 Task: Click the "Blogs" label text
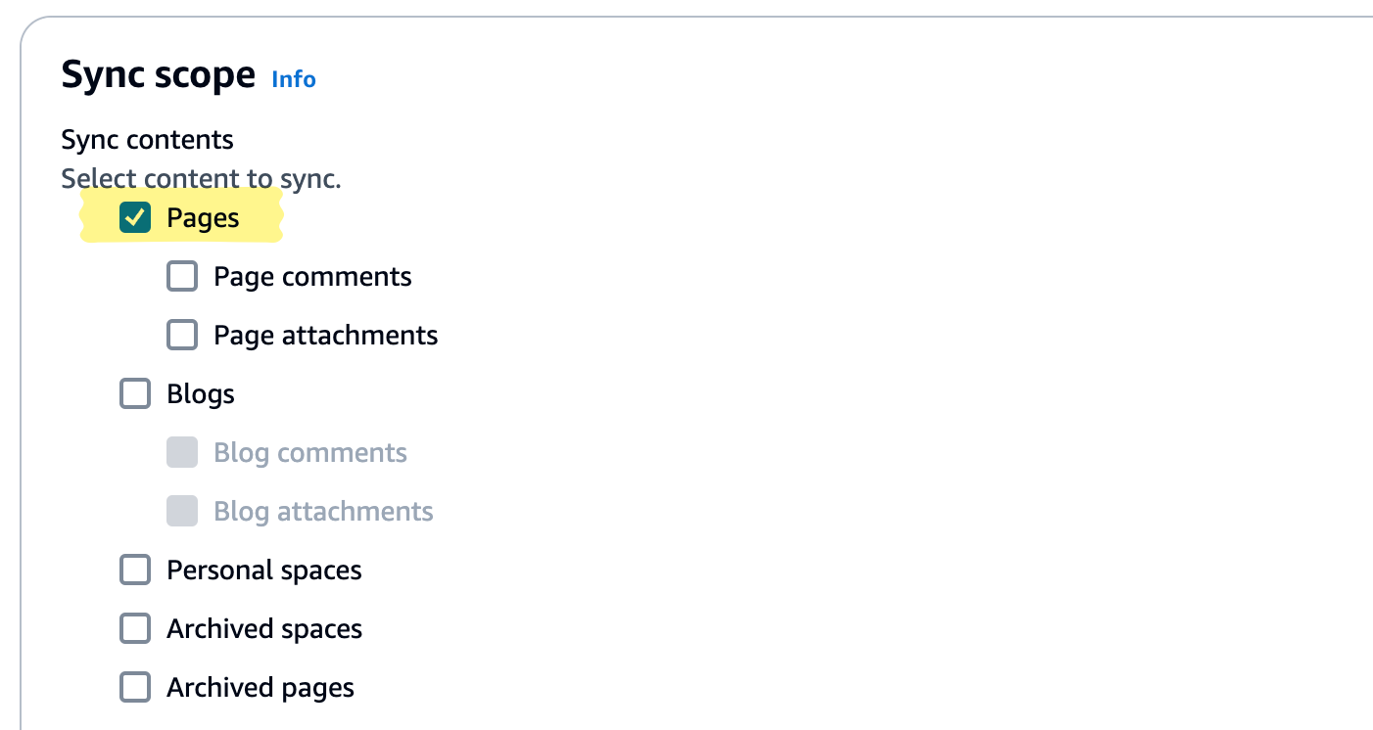tap(201, 394)
